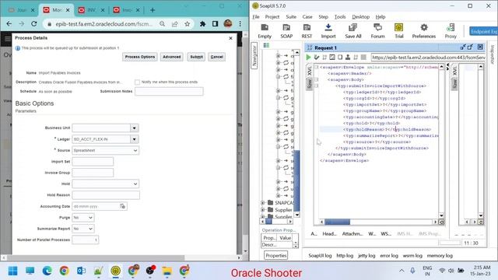Click the Properties button in SoapUI
This screenshot has width=498, height=280.
click(x=275, y=256)
